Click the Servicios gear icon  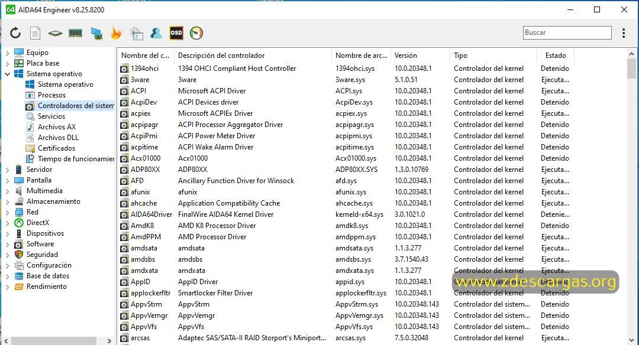tap(30, 116)
